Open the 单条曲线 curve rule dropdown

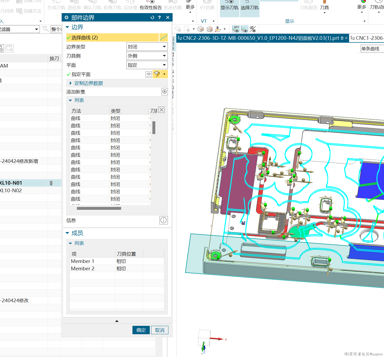coord(372,48)
